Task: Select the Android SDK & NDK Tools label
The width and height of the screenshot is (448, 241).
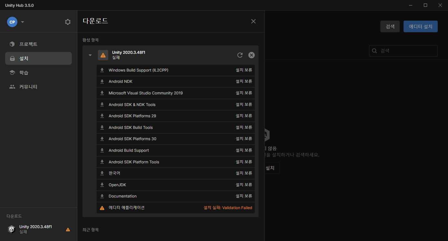Action: tap(132, 105)
